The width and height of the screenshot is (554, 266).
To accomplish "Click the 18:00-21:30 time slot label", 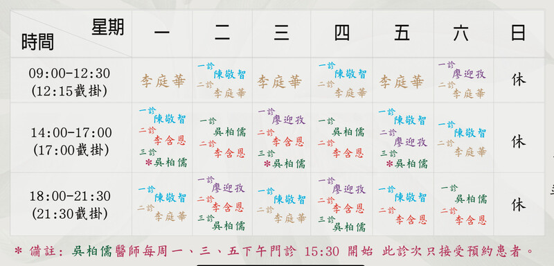I will [x=71, y=196].
